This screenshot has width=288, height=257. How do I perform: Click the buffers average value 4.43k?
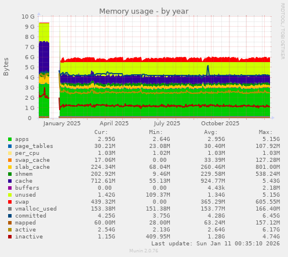216,188
